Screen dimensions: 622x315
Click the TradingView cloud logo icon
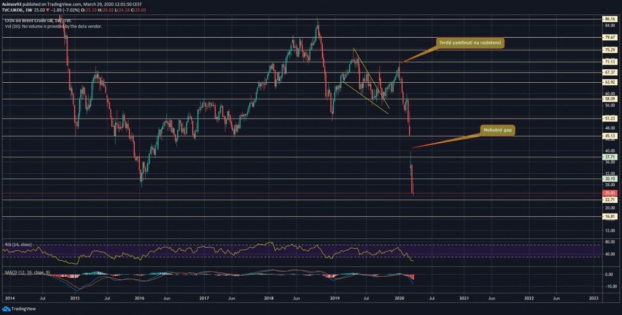tap(7, 309)
